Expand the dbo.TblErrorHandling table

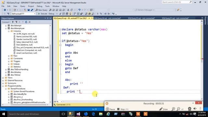pos(6,70)
